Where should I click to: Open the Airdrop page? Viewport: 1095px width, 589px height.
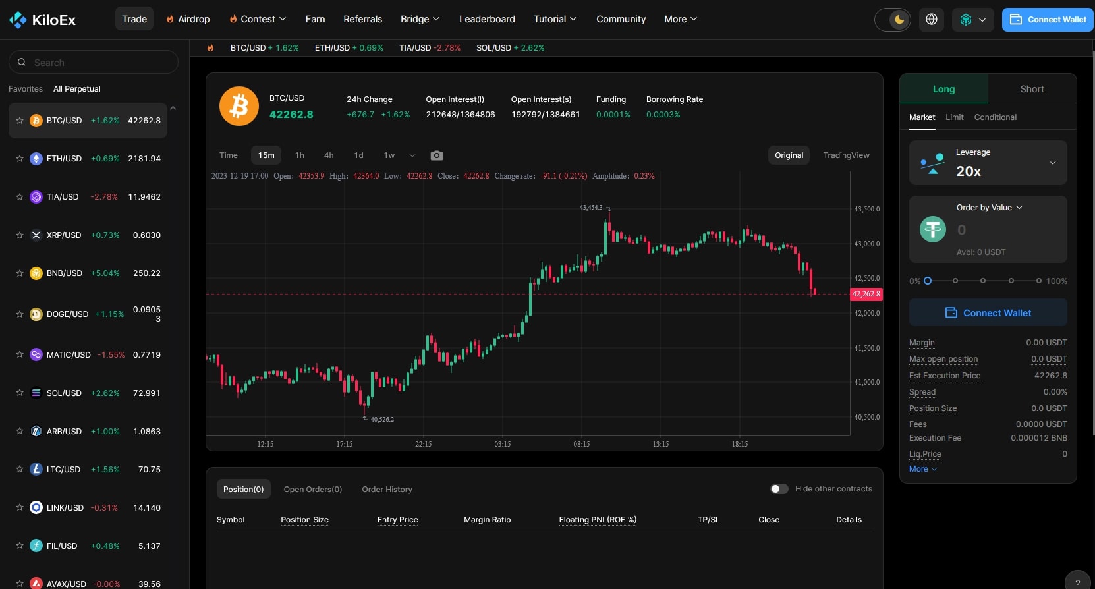pyautogui.click(x=188, y=19)
